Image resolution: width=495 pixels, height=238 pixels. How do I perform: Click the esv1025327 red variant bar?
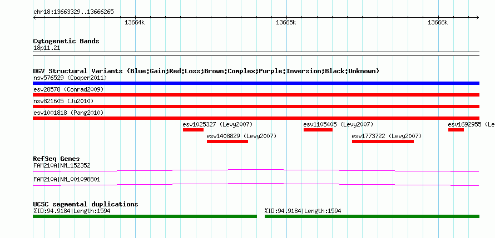[193, 130]
